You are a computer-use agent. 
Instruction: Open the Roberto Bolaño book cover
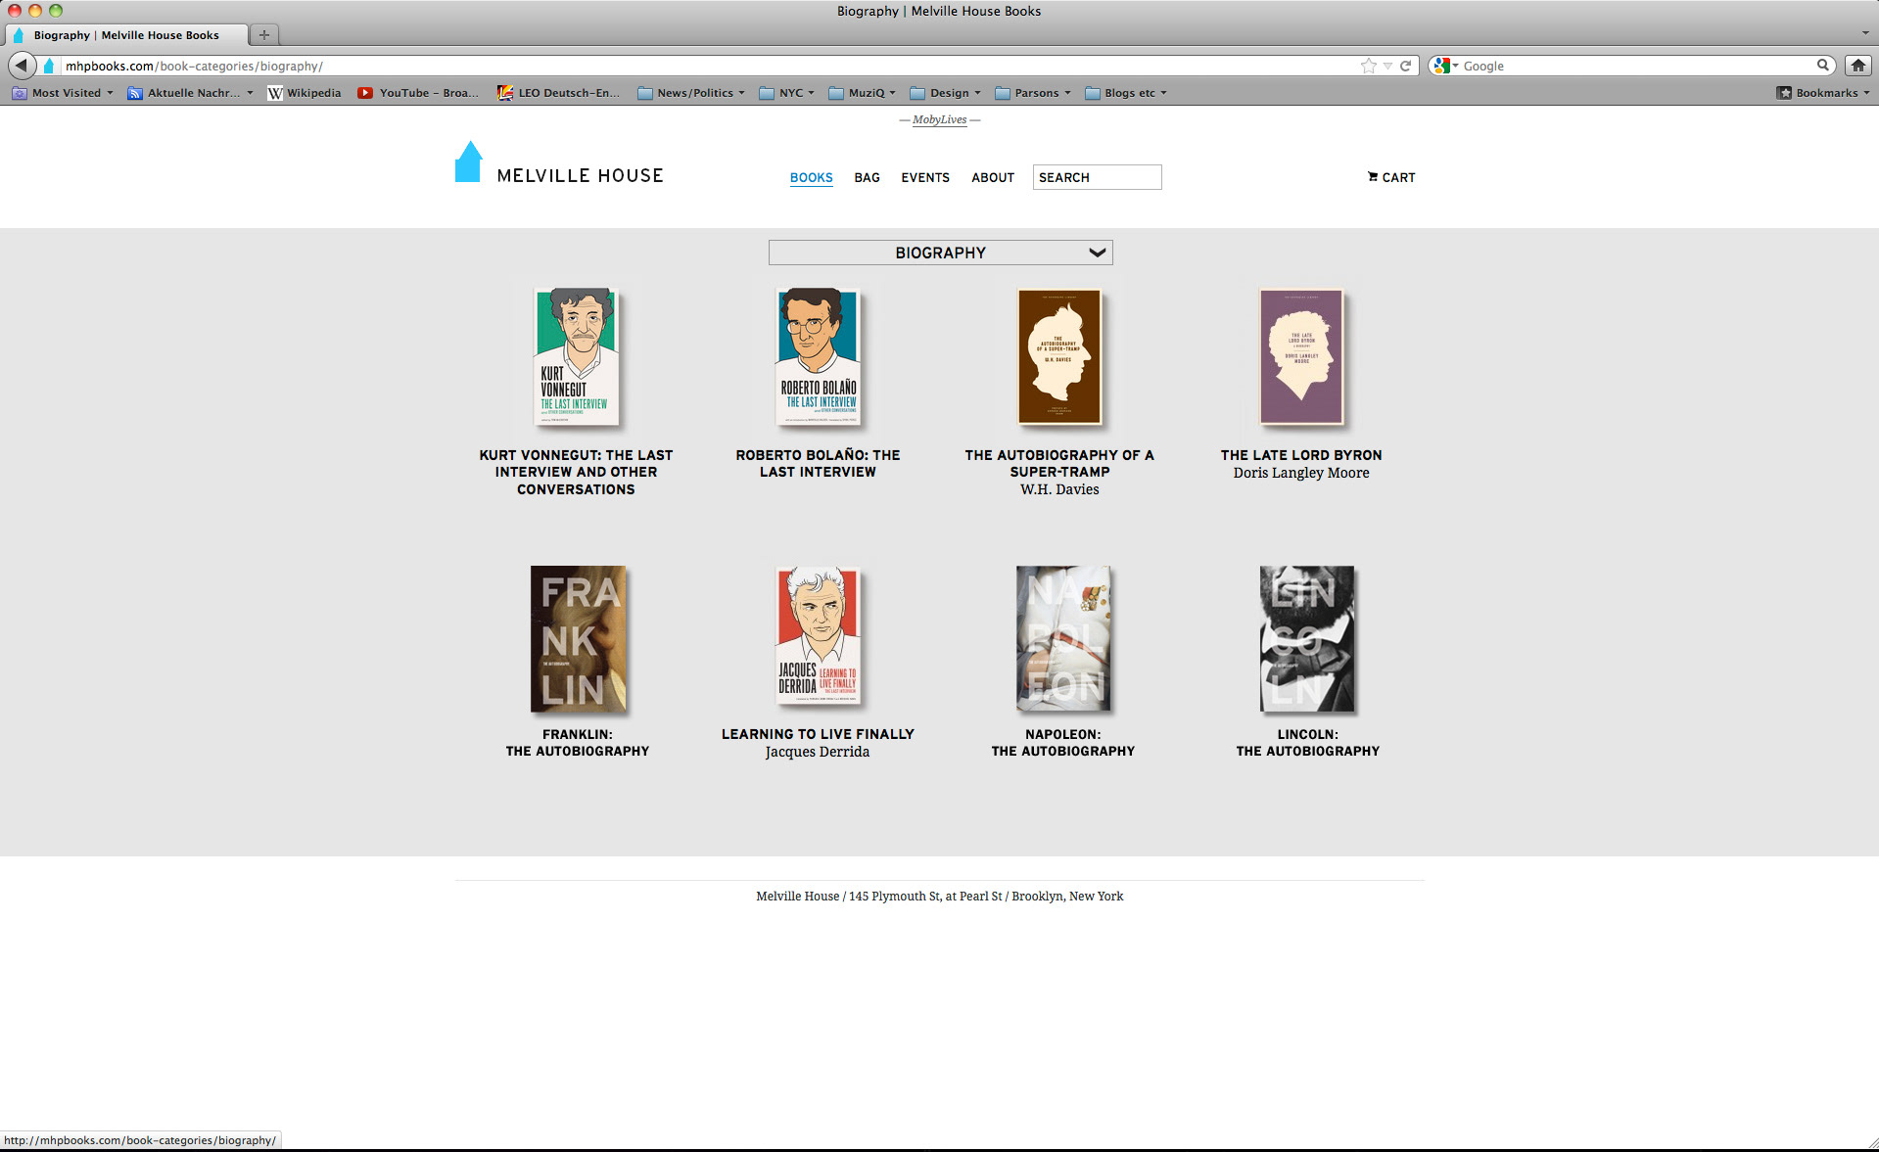[x=818, y=357]
